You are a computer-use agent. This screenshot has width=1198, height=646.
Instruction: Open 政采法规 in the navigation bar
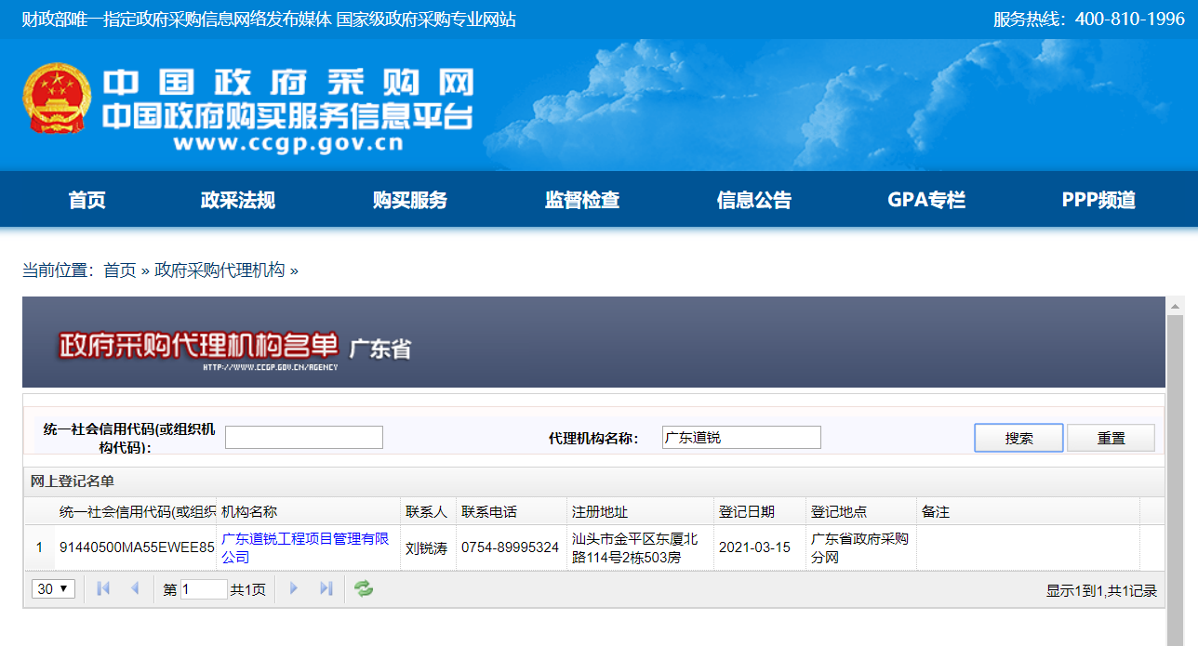(238, 200)
